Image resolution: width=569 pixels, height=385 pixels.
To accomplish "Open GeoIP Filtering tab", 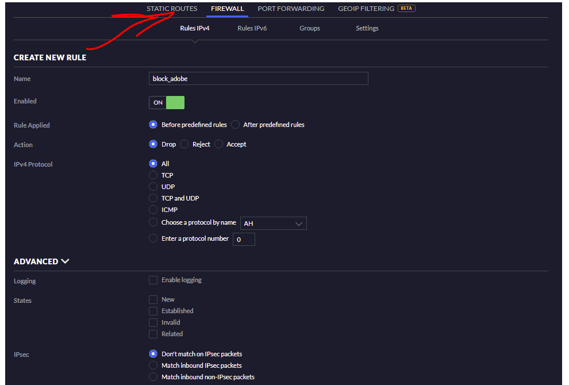I will click(x=366, y=9).
